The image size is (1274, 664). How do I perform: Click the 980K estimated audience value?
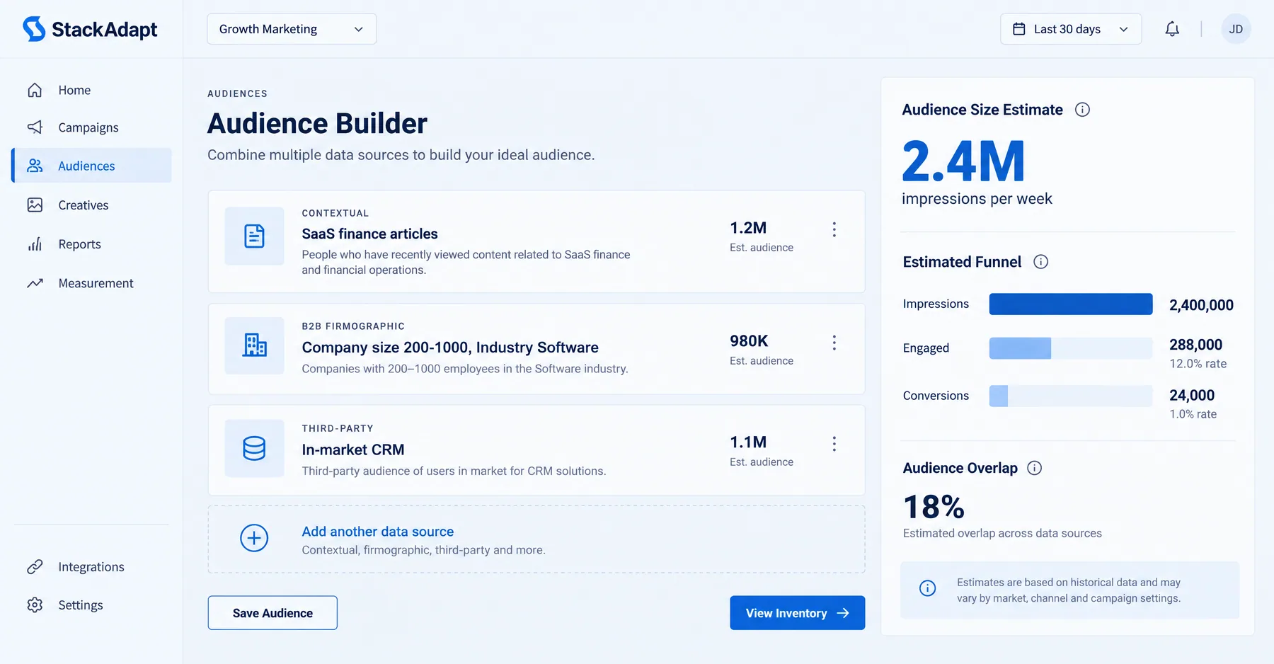(749, 341)
